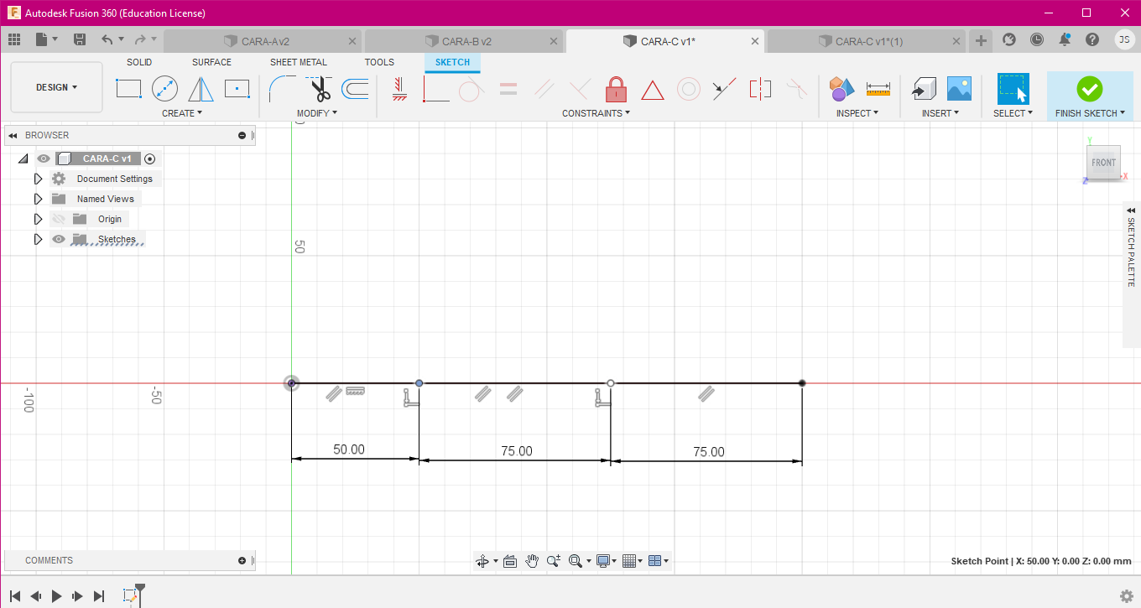Close the CARA-B v2 tab
This screenshot has width=1141, height=608.
pyautogui.click(x=554, y=41)
